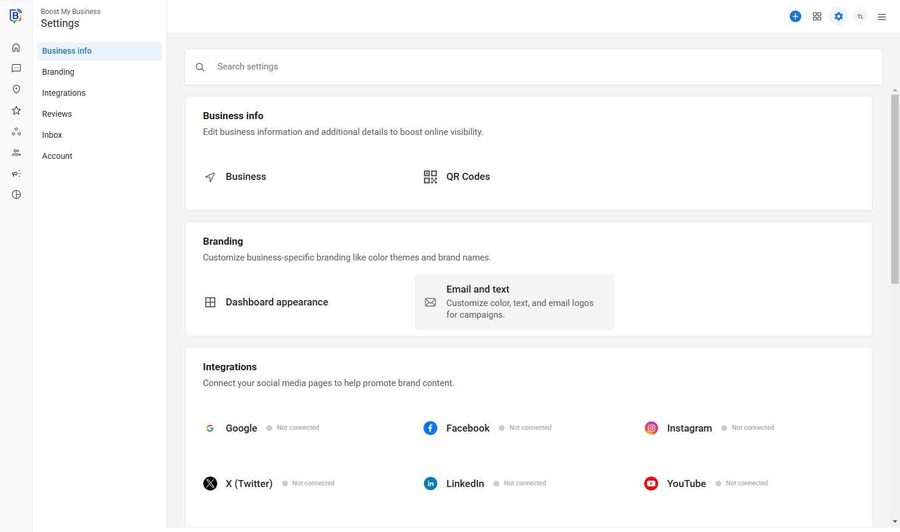Screen dimensions: 900x532
Task: Open Account in settings sidebar
Action: (x=57, y=156)
